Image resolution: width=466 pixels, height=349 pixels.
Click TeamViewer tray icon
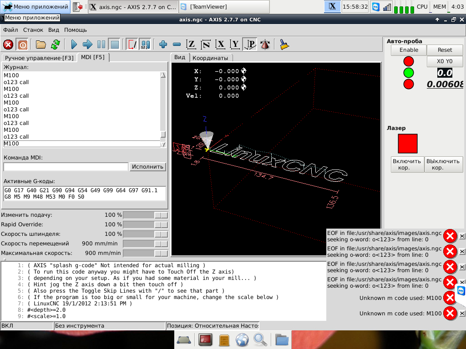[375, 6]
